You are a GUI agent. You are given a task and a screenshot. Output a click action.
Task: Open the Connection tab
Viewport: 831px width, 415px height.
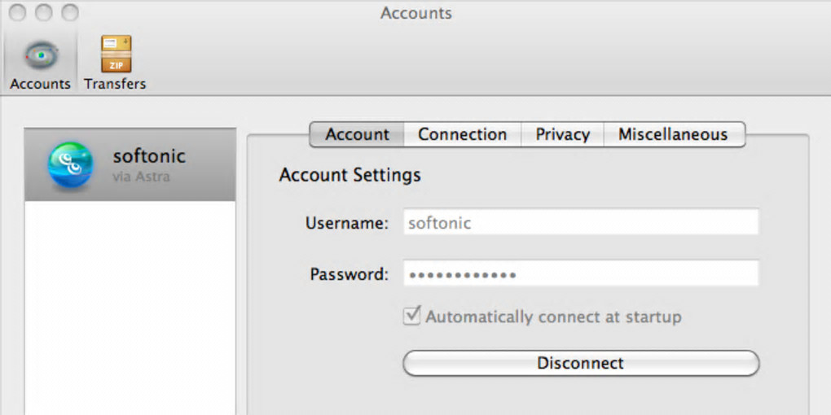click(x=462, y=135)
